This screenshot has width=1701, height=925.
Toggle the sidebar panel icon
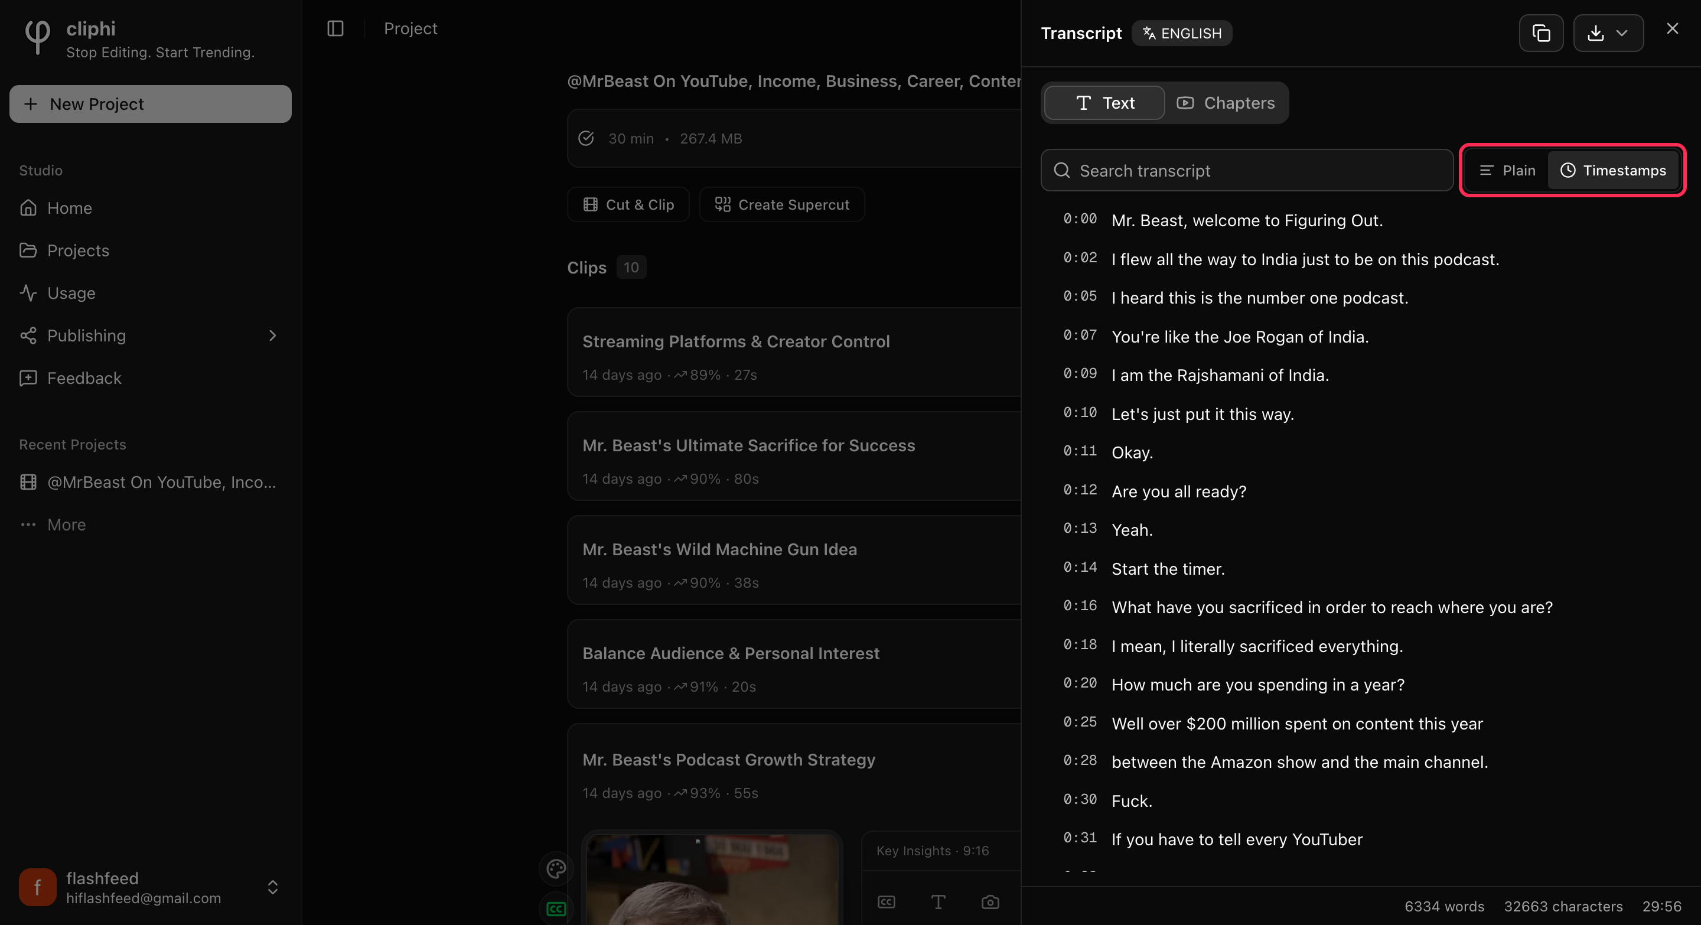(x=335, y=28)
